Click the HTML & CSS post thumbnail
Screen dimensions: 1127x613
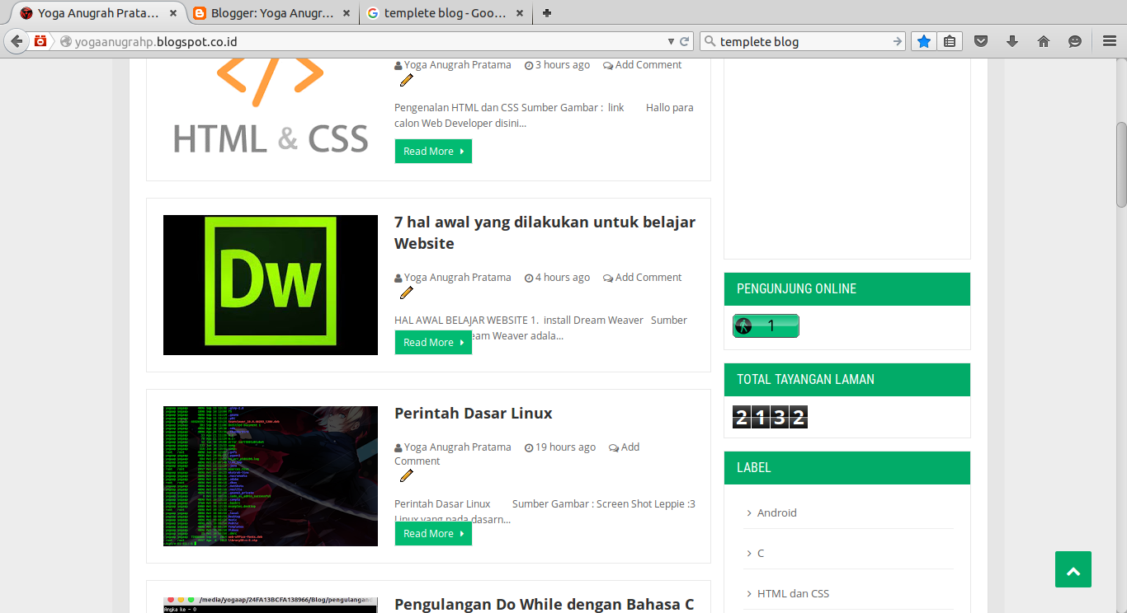coord(271,106)
